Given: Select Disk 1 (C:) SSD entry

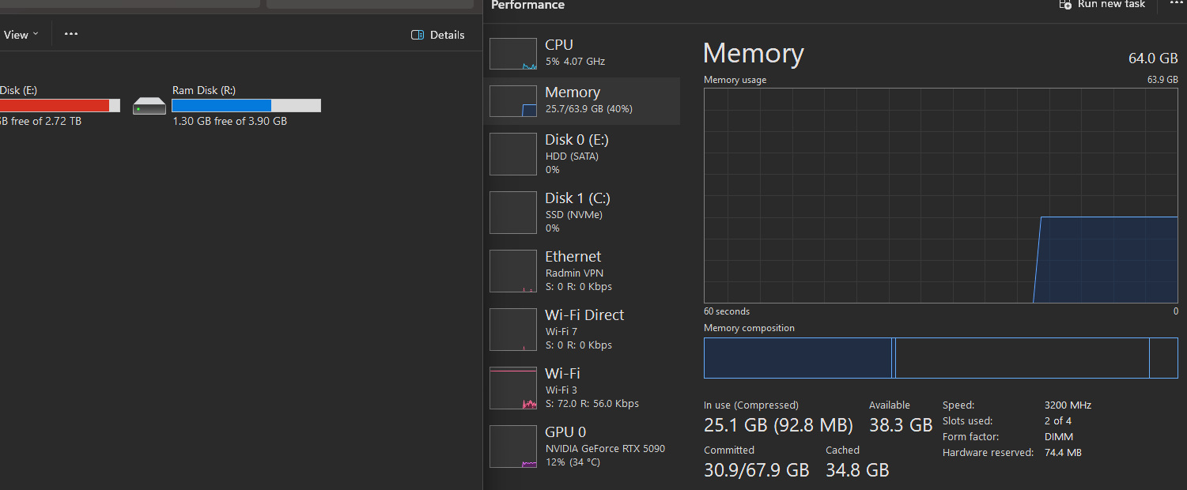Looking at the screenshot, I should 581,213.
